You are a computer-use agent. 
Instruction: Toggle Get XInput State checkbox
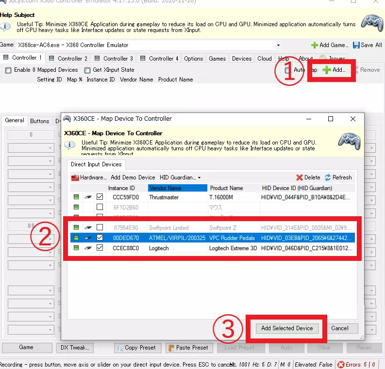click(x=87, y=70)
